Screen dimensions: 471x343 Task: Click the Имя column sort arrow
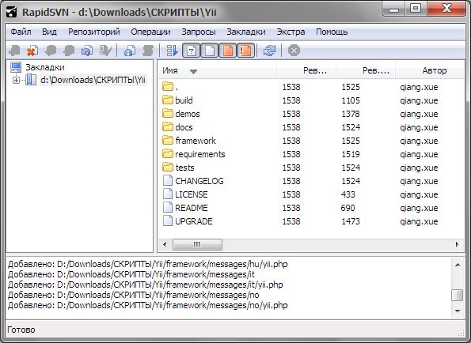pyautogui.click(x=193, y=71)
